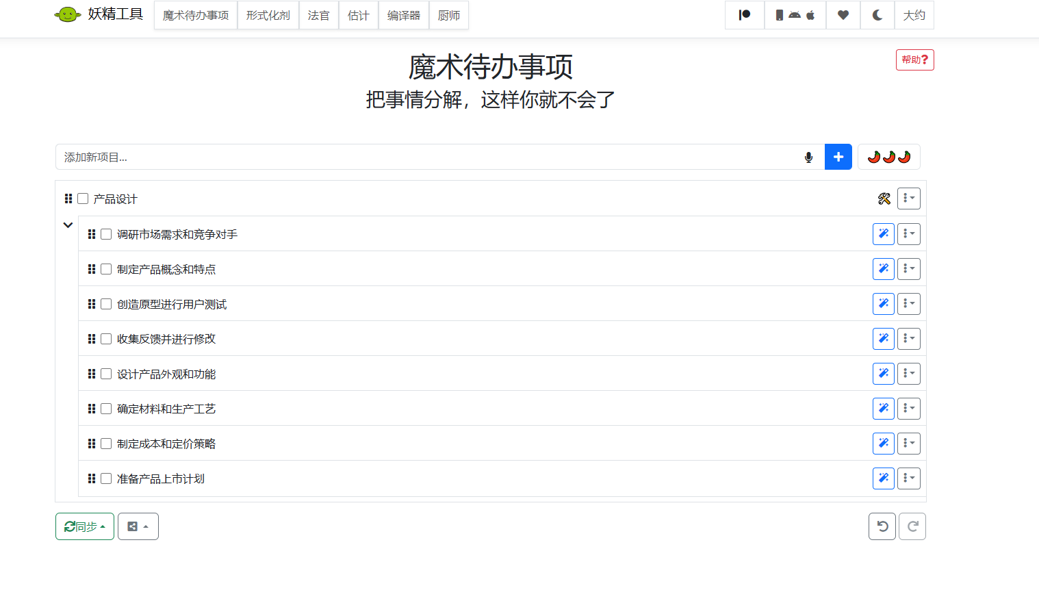Screen dimensions: 1039x601
Task: Mark 准备产品上市计划 as done
Action: point(106,478)
